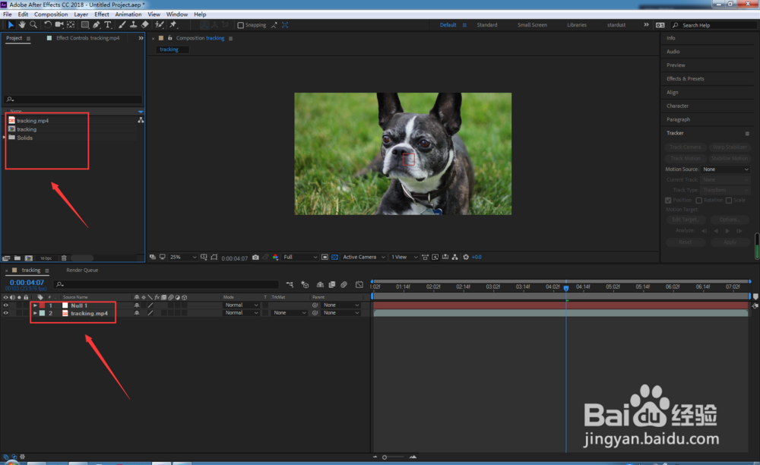Screen dimensions: 760x465
Task: Click Reset Exposure icon in viewer
Action: pos(466,258)
